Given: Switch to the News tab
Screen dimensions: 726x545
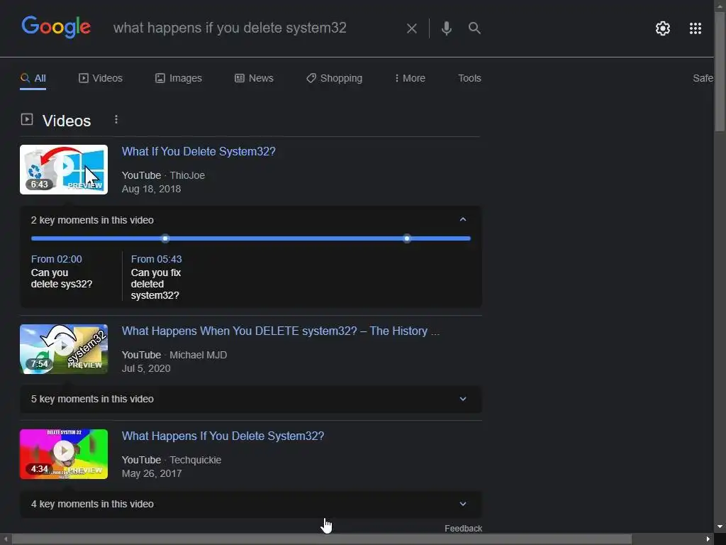Looking at the screenshot, I should click(x=254, y=78).
